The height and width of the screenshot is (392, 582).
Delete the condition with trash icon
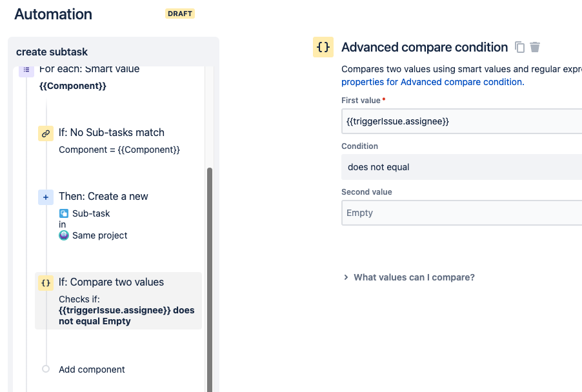coord(535,47)
